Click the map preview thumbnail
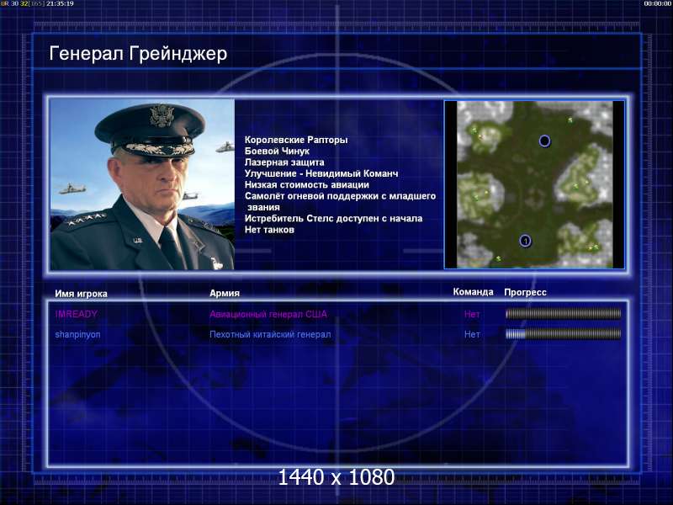This screenshot has height=505, width=673. click(534, 184)
